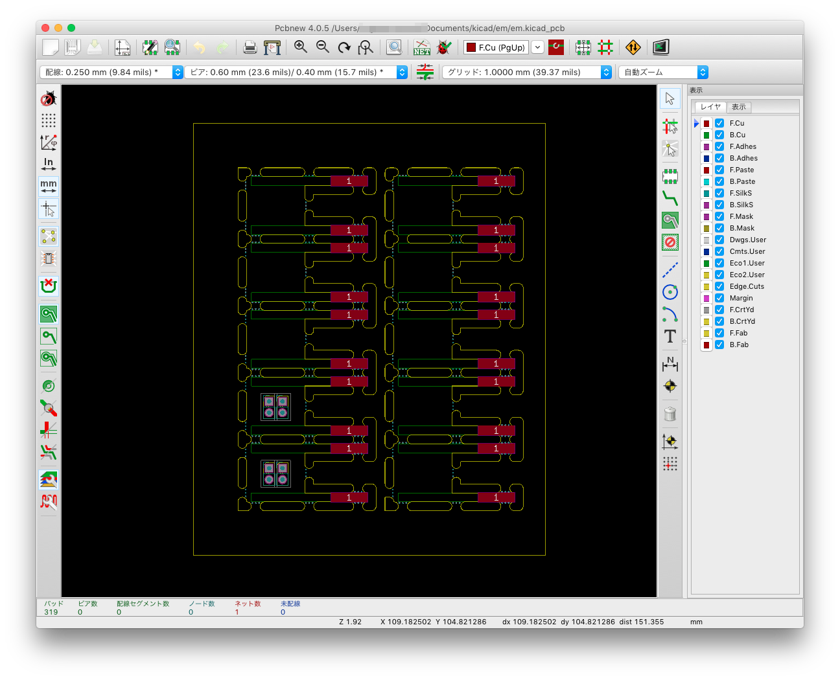Uncheck the Edge.Cuts layer checkbox

pos(719,286)
